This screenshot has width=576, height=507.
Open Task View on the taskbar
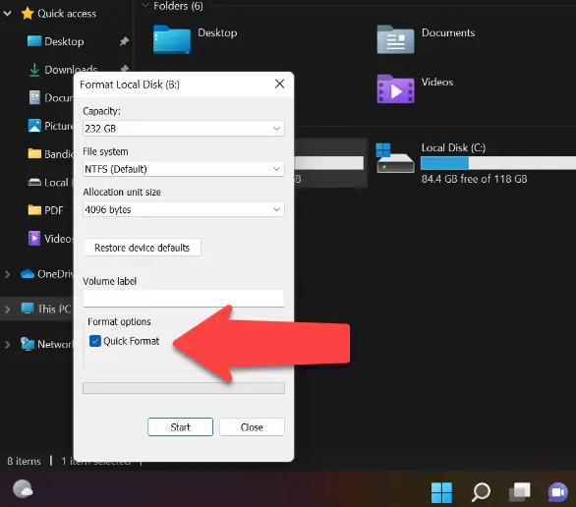coord(520,492)
